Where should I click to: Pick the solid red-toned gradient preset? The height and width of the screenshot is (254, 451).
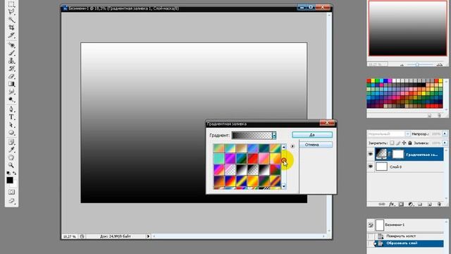click(x=252, y=158)
